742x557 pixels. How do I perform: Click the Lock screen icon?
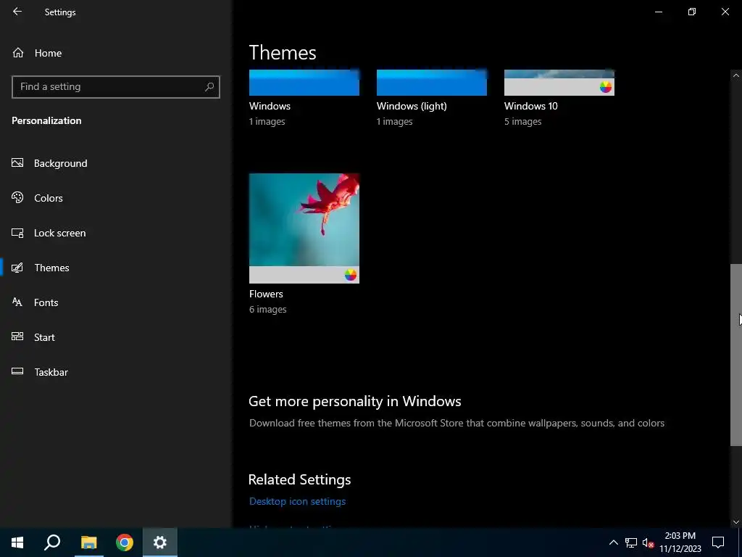17,233
